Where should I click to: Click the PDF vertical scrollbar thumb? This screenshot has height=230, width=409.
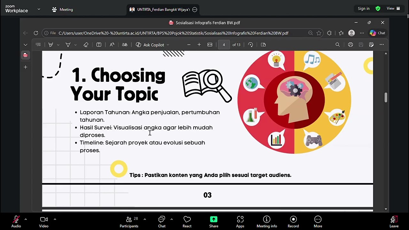[x=386, y=98]
